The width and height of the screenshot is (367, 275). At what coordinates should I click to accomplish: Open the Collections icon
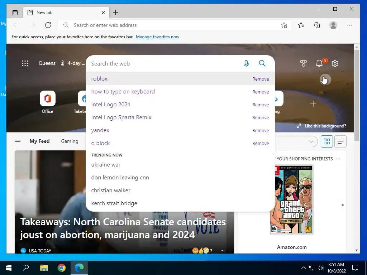coord(317,25)
